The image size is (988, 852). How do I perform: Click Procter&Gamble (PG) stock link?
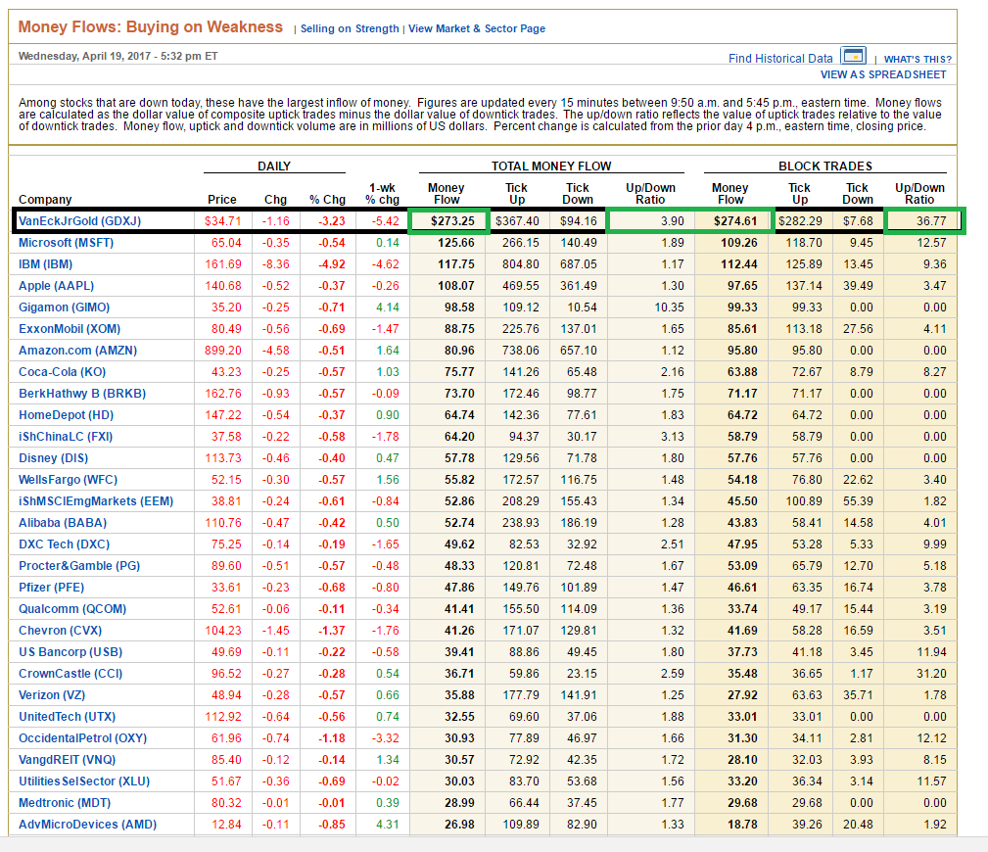point(79,566)
